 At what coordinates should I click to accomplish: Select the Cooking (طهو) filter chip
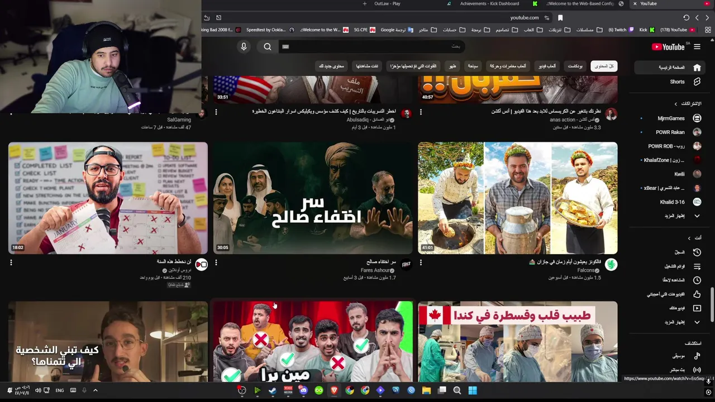pos(452,66)
